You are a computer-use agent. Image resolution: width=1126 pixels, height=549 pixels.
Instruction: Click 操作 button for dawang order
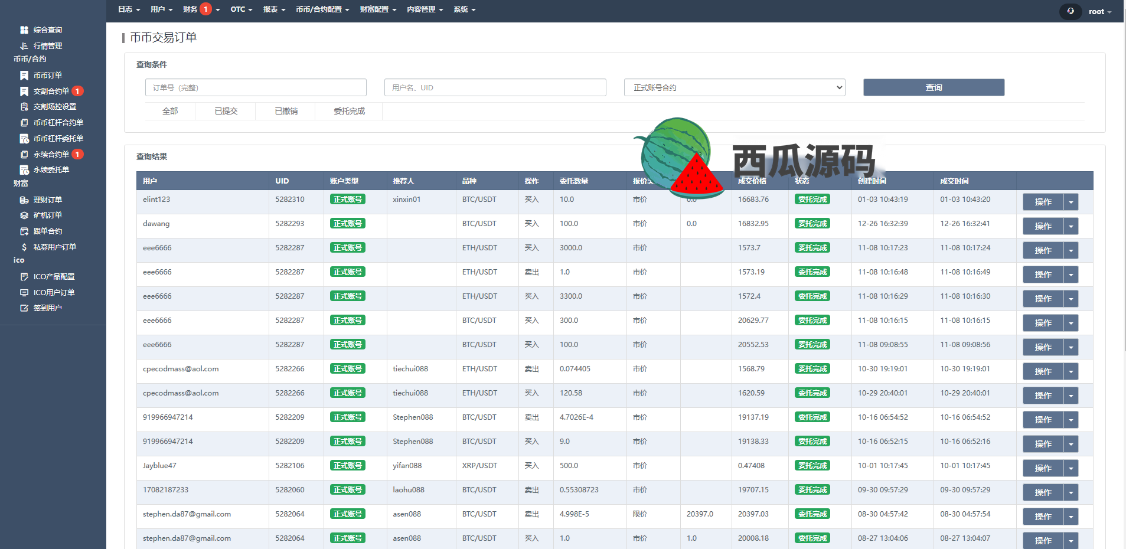click(x=1043, y=226)
